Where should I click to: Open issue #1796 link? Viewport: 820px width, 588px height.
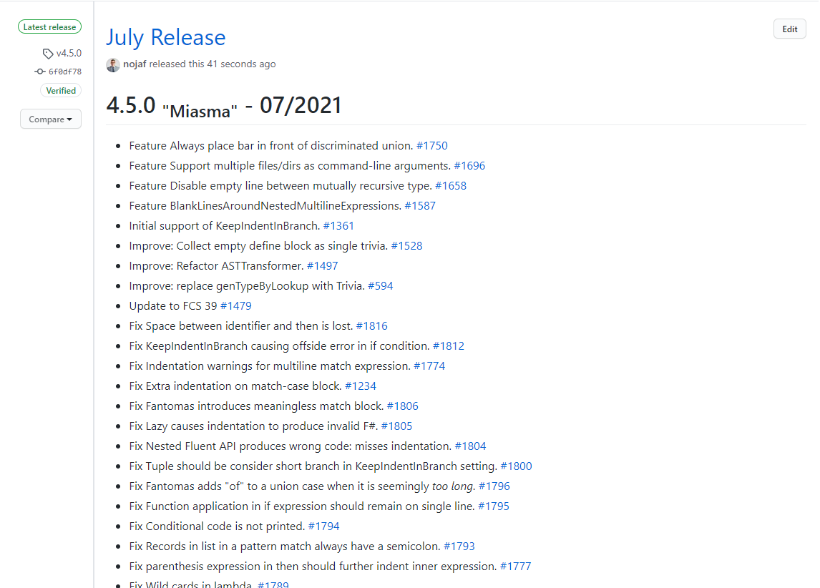(x=494, y=486)
